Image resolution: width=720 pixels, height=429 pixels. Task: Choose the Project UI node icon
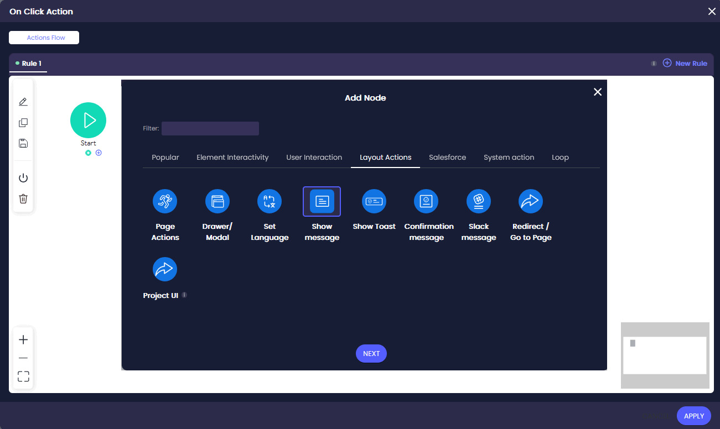pos(165,269)
